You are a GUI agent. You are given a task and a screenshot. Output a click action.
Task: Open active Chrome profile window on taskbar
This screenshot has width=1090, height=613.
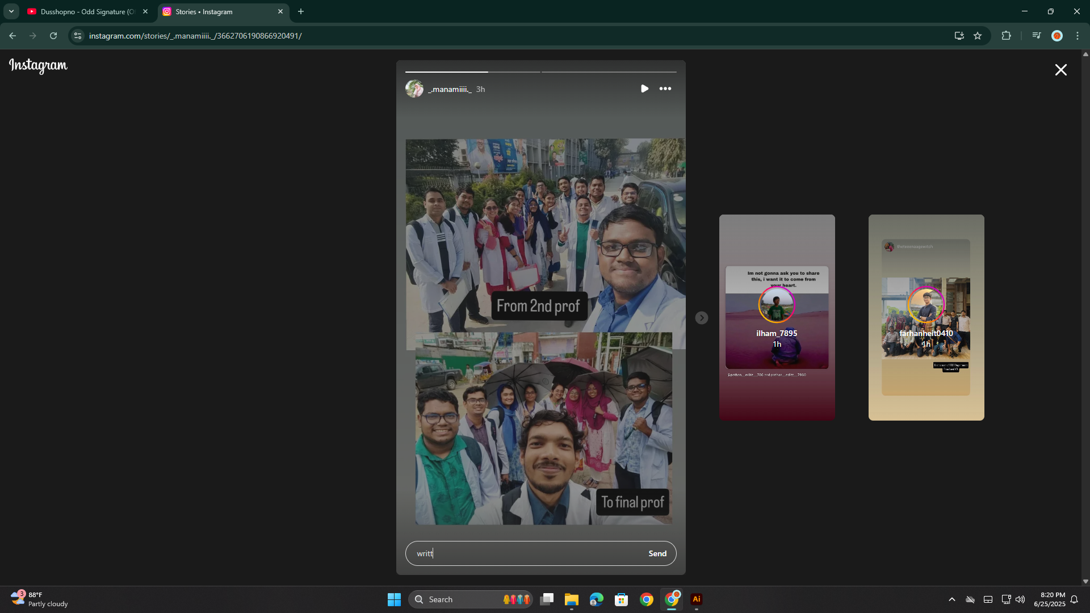[672, 599]
